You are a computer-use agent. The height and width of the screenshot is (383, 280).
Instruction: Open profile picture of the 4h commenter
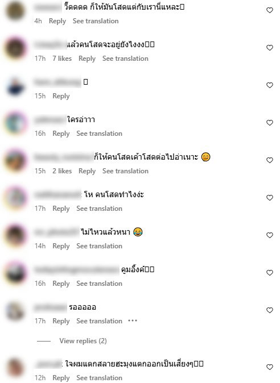point(15,10)
